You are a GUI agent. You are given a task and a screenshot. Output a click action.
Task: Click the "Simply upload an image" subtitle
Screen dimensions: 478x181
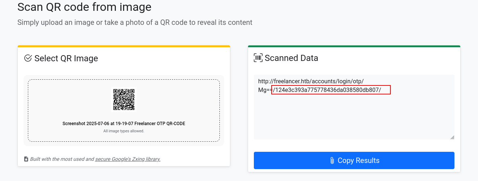pyautogui.click(x=135, y=22)
